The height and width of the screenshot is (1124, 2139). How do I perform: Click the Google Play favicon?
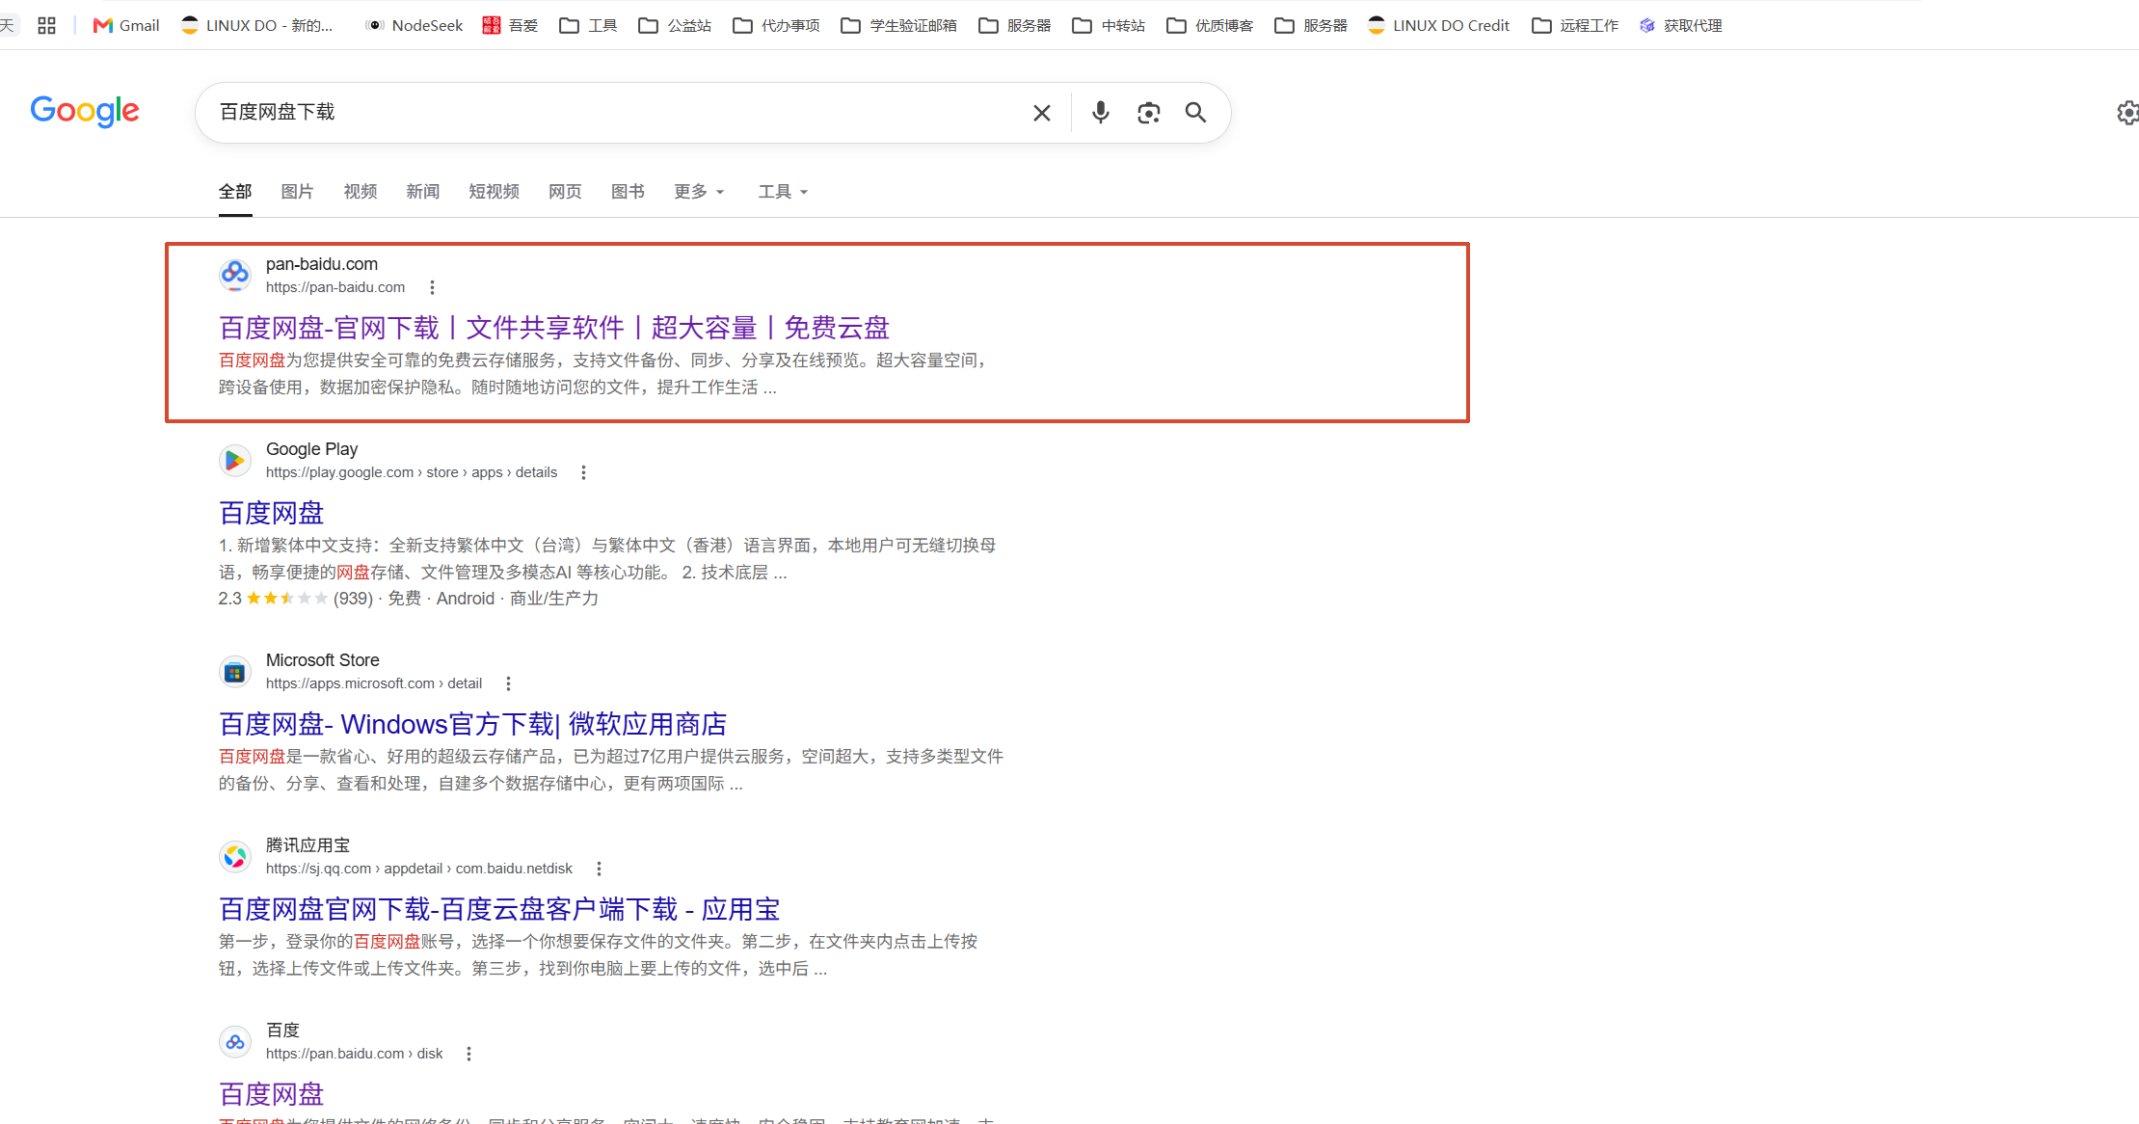pyautogui.click(x=235, y=460)
